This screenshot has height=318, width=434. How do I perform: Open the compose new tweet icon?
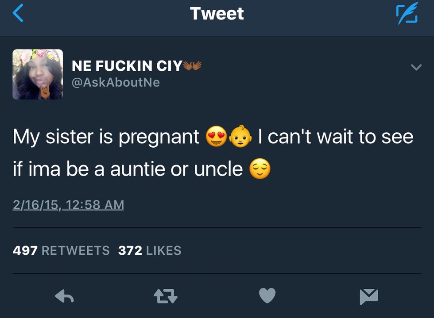tap(406, 14)
